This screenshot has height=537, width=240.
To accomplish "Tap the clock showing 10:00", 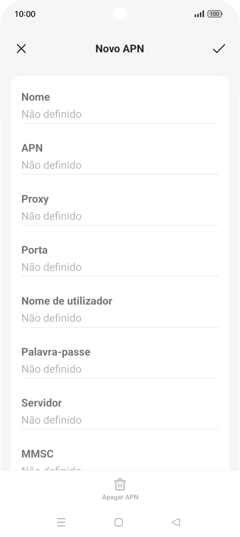I will click(x=25, y=14).
